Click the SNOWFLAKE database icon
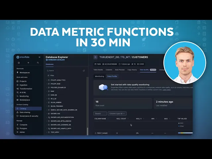This screenshot has width=212, height=159. 49,114
